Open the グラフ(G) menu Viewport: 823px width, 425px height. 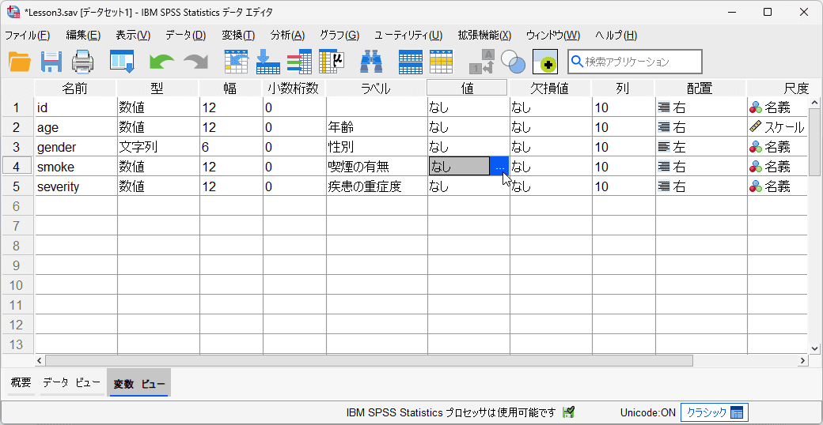pos(339,36)
